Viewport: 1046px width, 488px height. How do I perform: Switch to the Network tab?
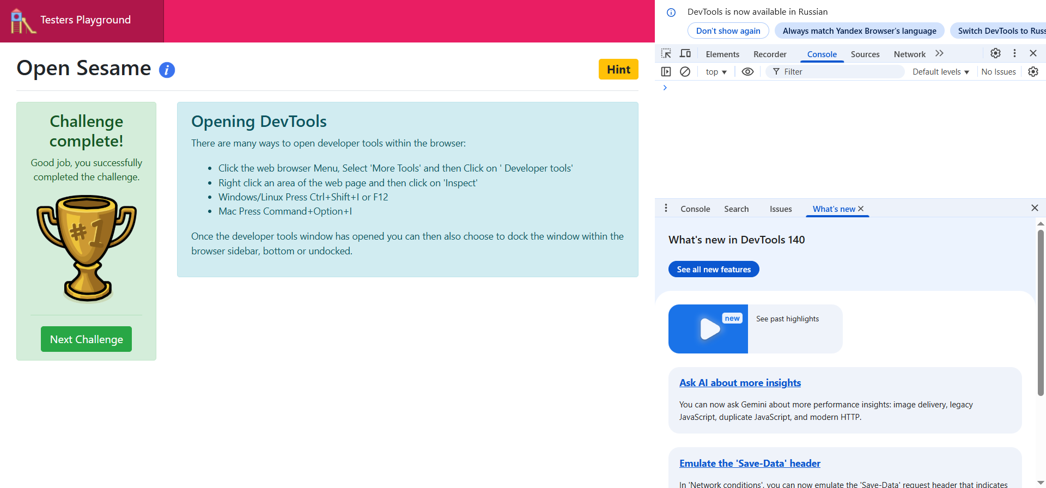point(909,54)
